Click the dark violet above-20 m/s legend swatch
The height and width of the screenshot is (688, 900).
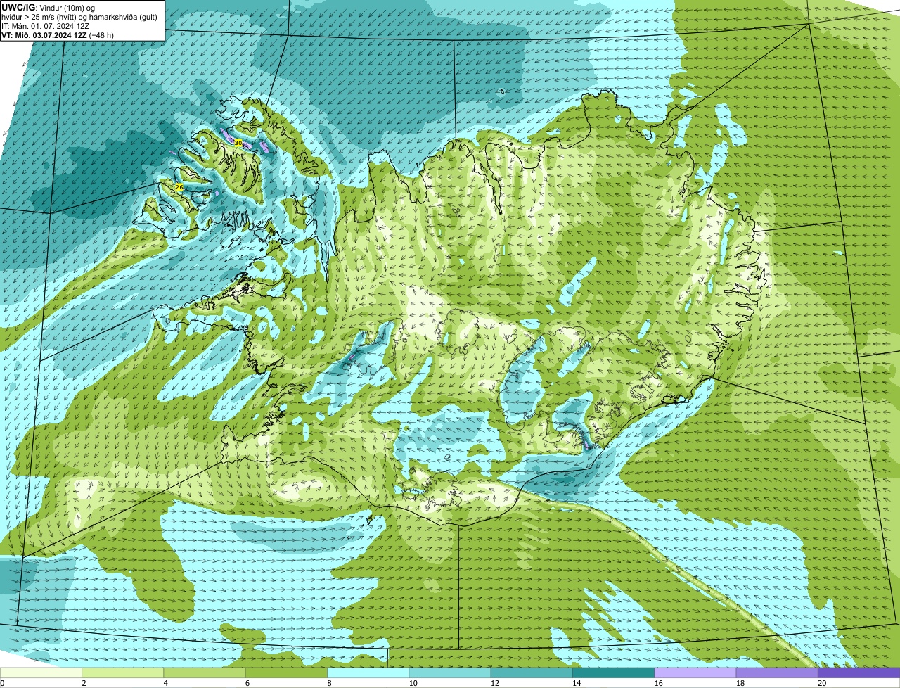(x=859, y=673)
